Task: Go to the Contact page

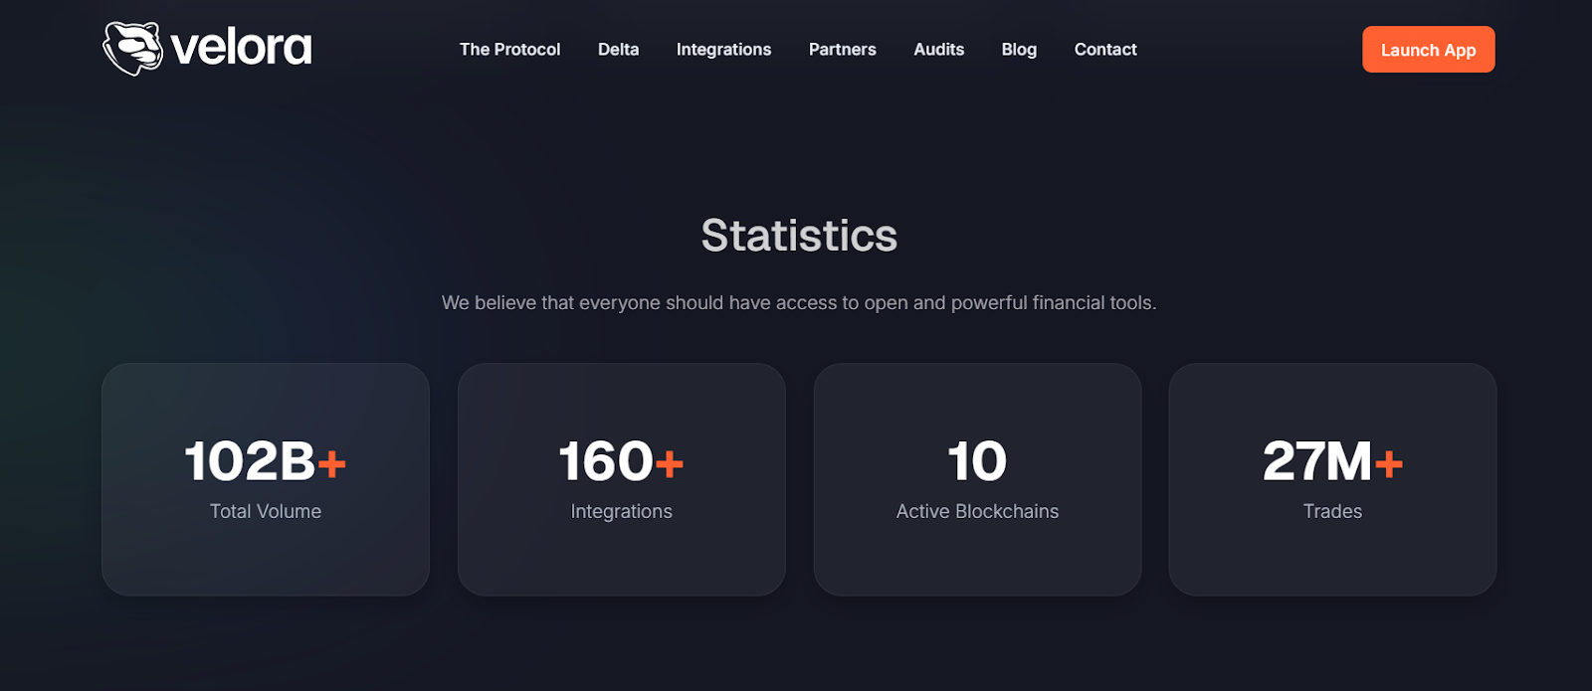Action: pyautogui.click(x=1105, y=50)
